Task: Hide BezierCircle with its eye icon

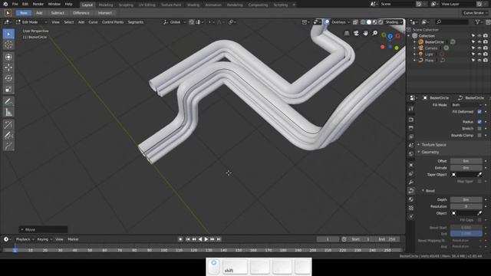Action: 479,42
